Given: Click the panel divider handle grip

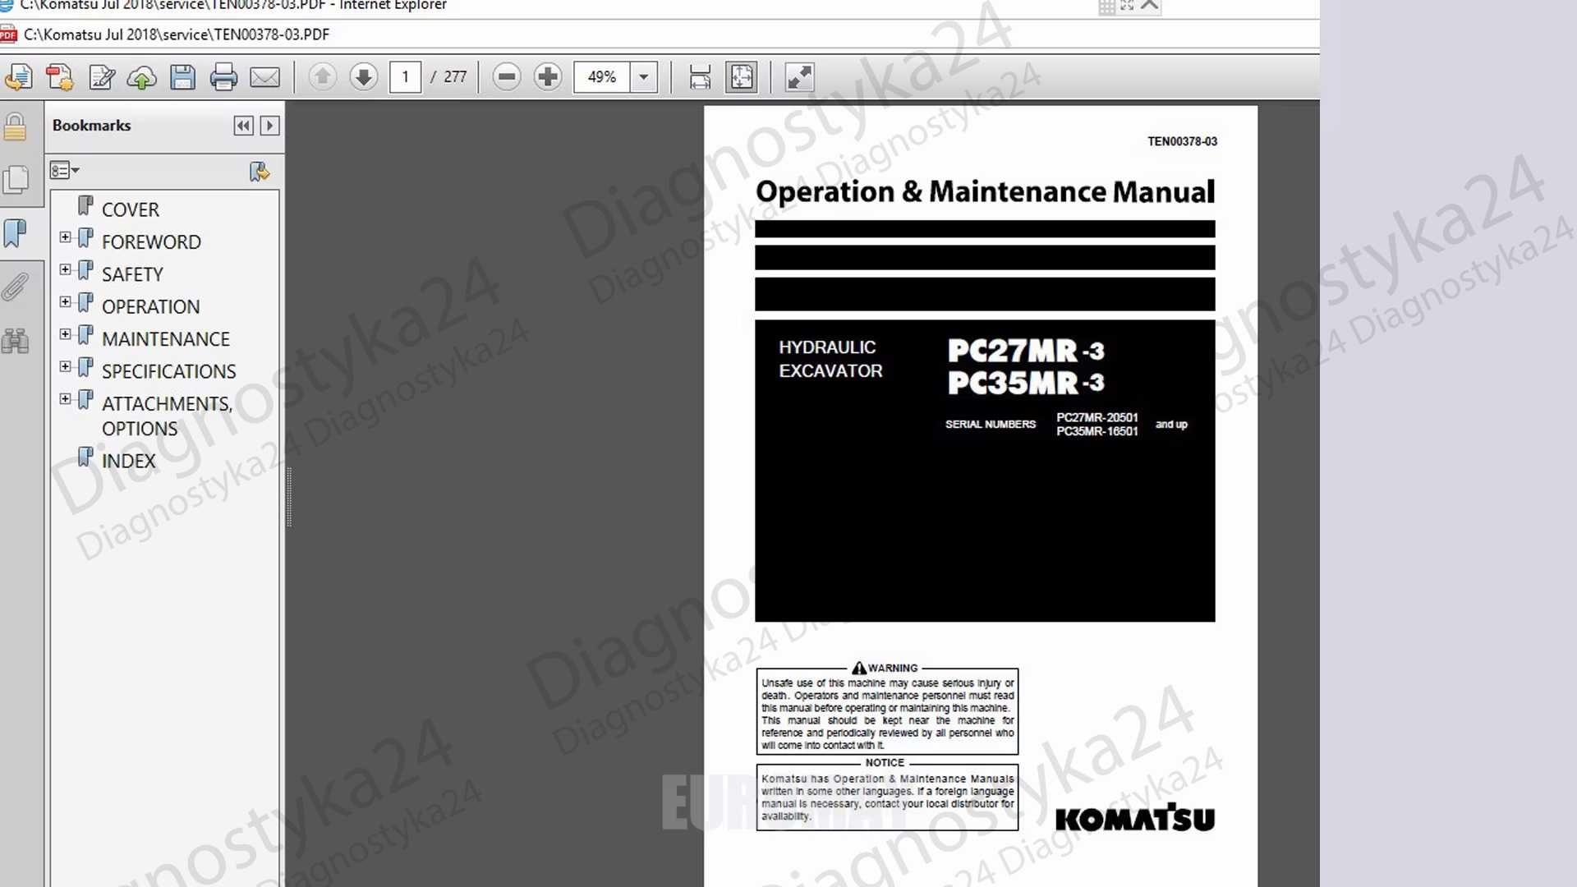Looking at the screenshot, I should [289, 497].
